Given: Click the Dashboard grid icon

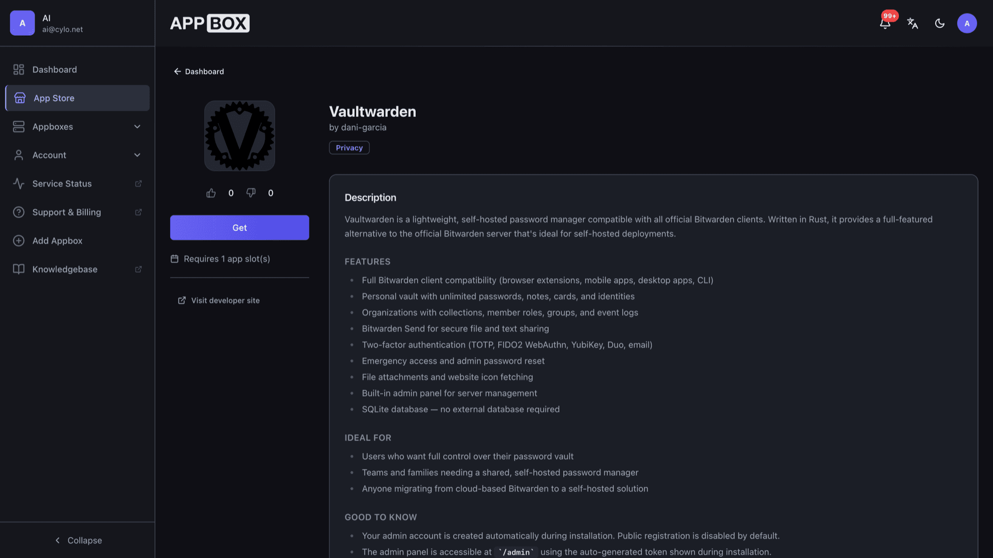Looking at the screenshot, I should click(x=19, y=69).
